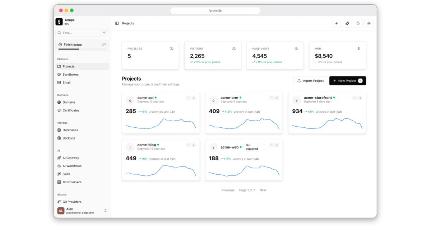
Task: Toggle the sidebar panel icon beside Projects
Action: pos(117,23)
